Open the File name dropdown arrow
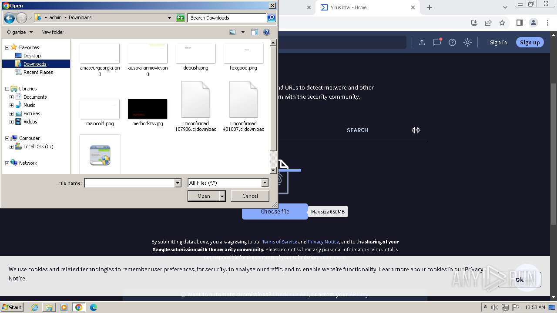Screen dimensions: 557x313 178,183
